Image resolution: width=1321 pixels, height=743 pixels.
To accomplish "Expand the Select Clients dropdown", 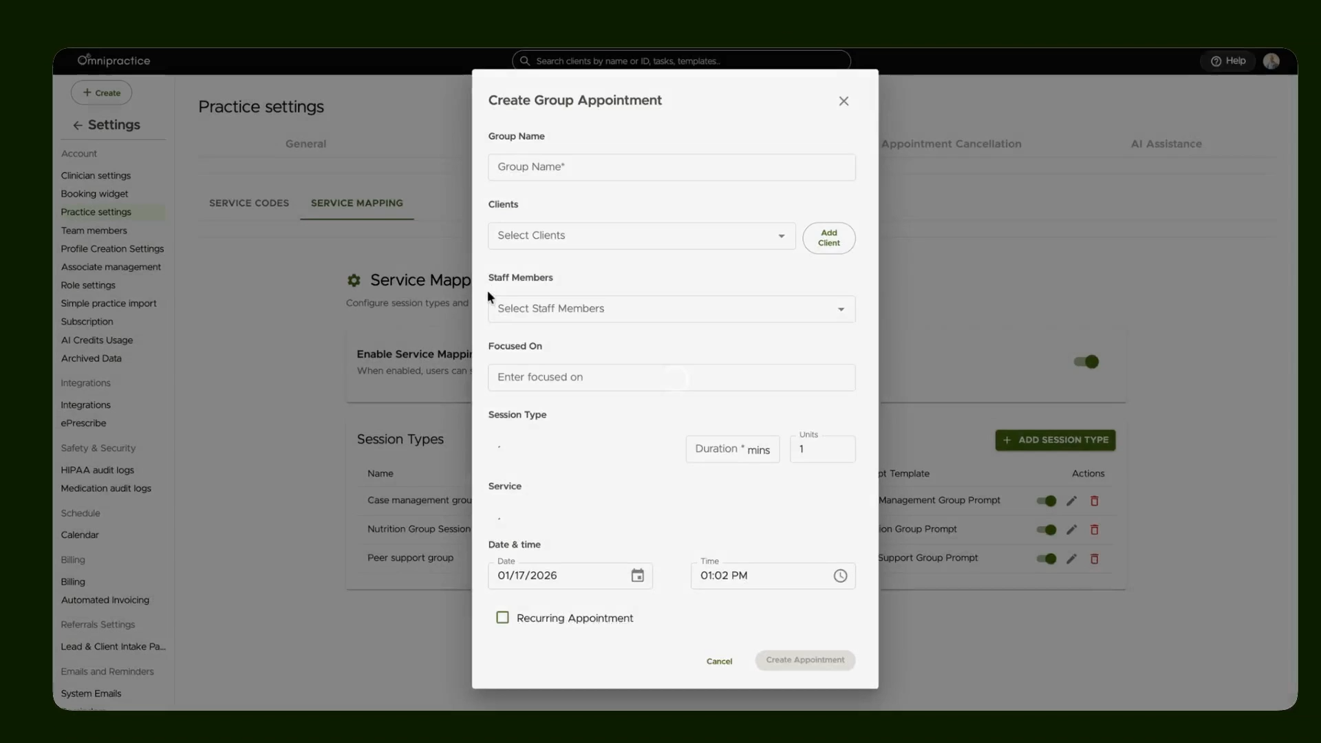I will (641, 236).
